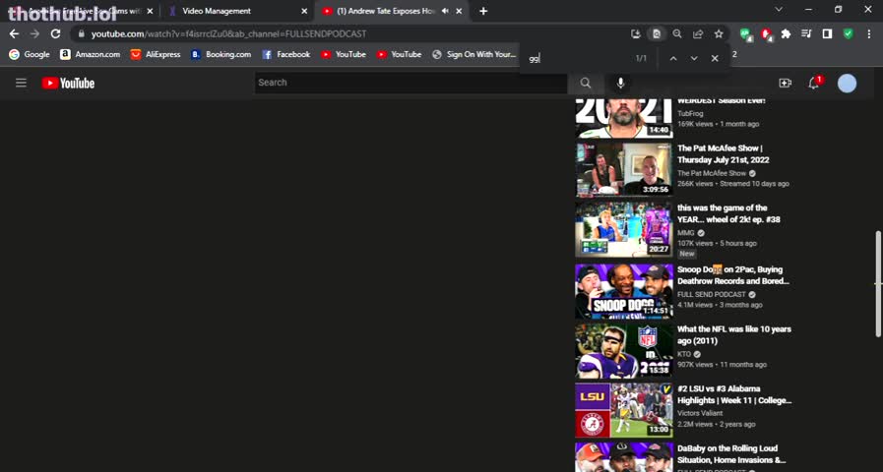This screenshot has height=472, width=883.
Task: Open the AliExpress bookmark
Action: (156, 54)
